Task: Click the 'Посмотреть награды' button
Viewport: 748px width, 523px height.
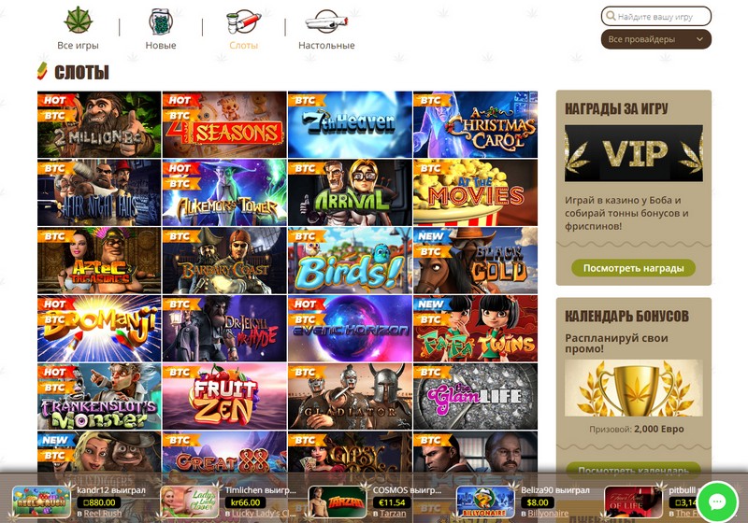Action: pyautogui.click(x=633, y=268)
